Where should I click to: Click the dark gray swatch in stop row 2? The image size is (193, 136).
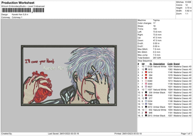coord(146,69)
